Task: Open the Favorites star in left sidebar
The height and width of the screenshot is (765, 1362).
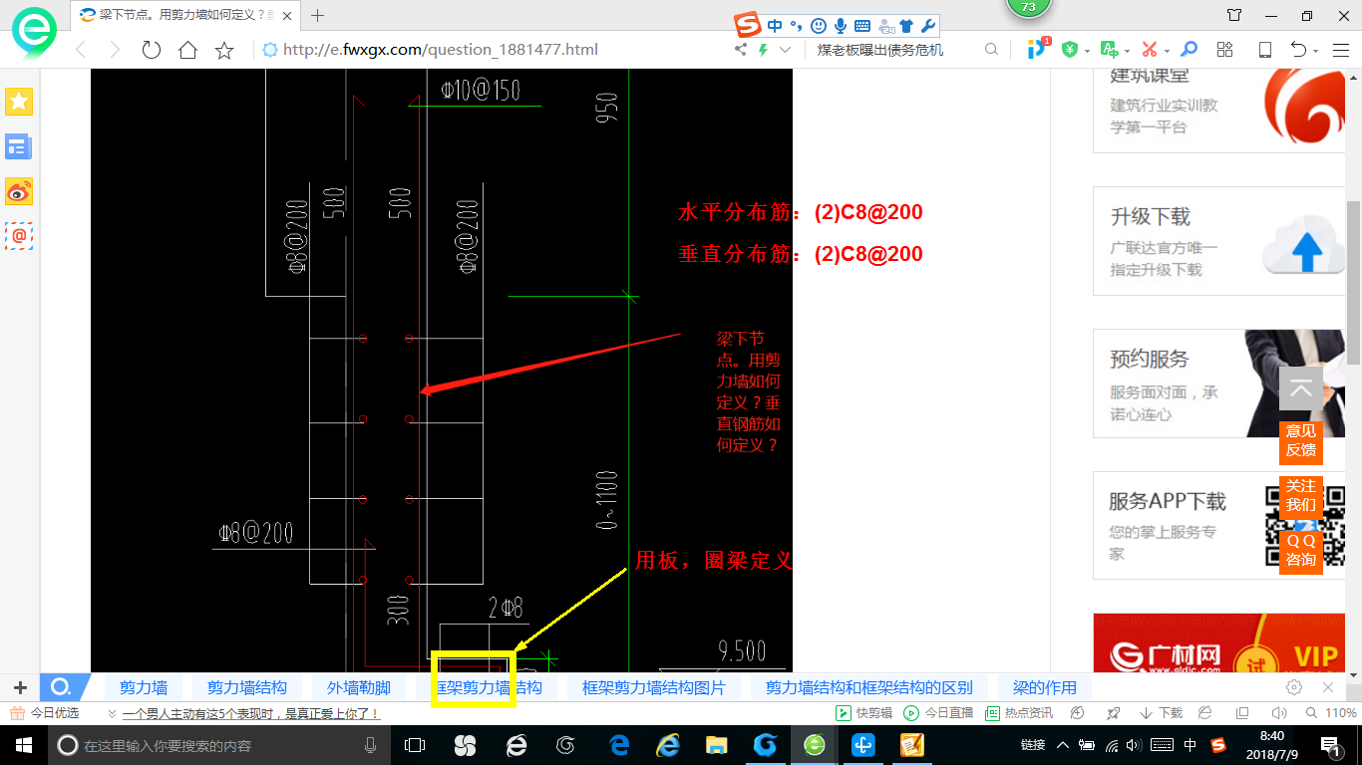Action: click(19, 101)
